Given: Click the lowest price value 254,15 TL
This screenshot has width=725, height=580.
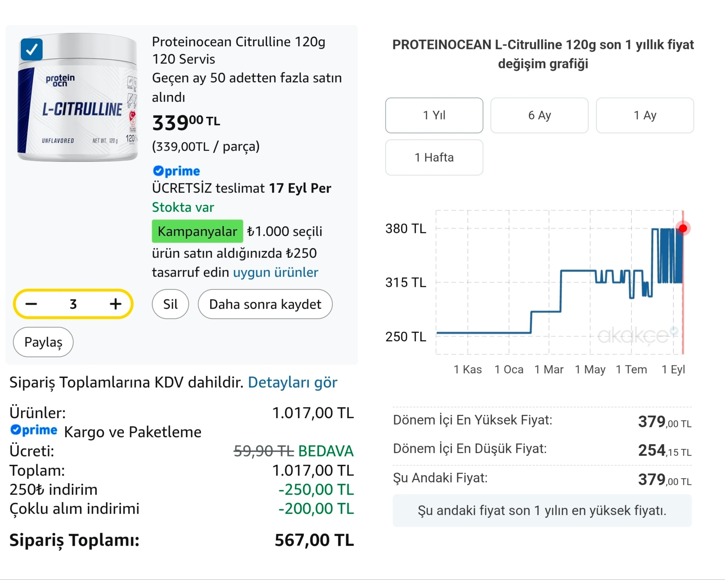Looking at the screenshot, I should pos(665,451).
